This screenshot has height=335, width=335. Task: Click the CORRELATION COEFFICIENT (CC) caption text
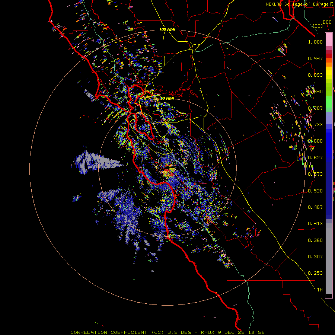pos(117,332)
